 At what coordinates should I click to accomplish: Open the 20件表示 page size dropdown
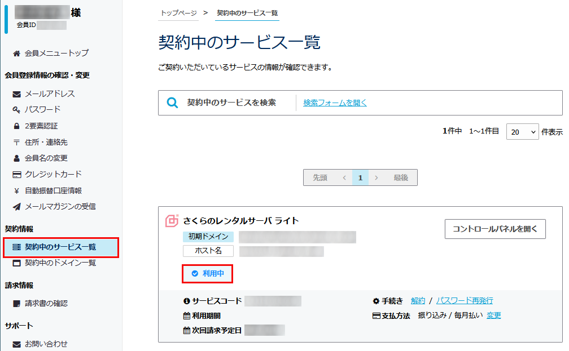coord(522,132)
